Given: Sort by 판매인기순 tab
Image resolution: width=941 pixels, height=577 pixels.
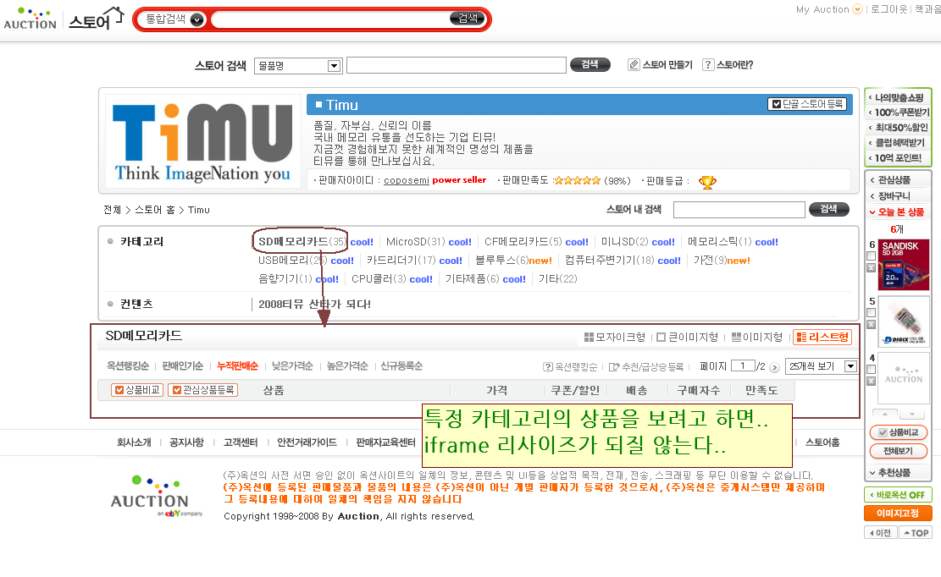Looking at the screenshot, I should 182,366.
